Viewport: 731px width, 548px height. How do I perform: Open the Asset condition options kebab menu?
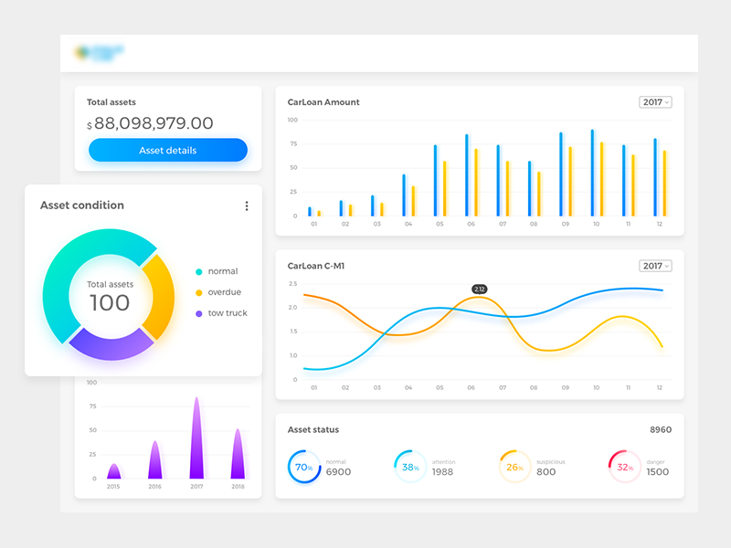pos(247,205)
